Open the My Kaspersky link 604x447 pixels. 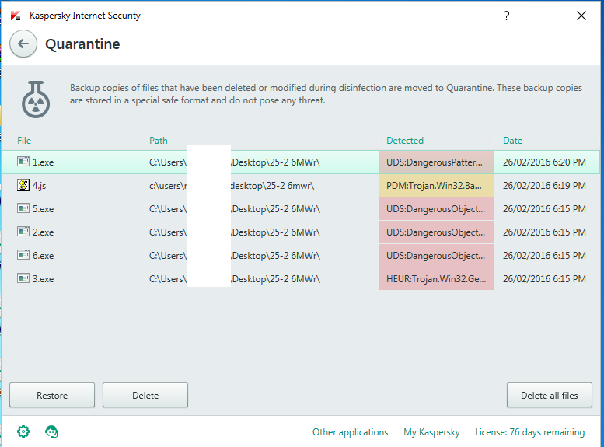[431, 432]
